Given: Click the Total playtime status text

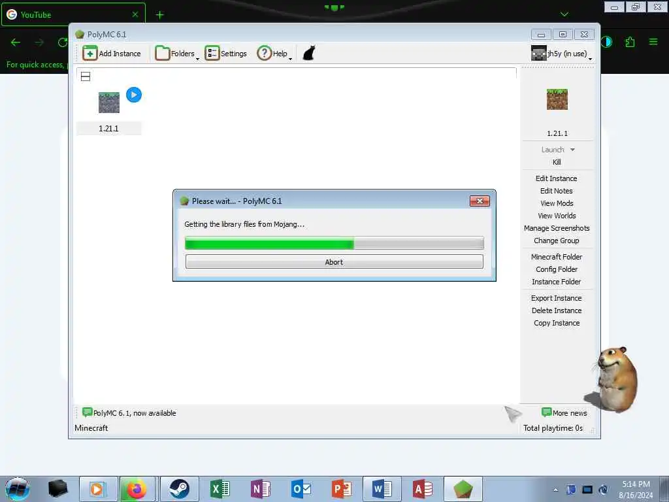Looking at the screenshot, I should (x=553, y=427).
